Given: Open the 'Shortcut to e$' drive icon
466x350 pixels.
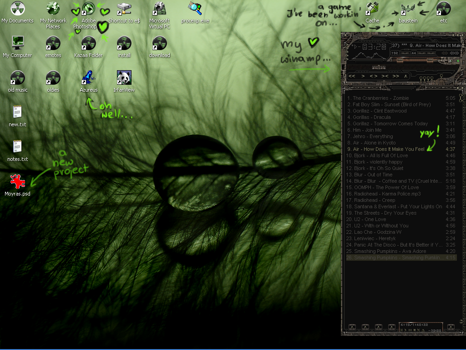Looking at the screenshot, I should (124, 12).
